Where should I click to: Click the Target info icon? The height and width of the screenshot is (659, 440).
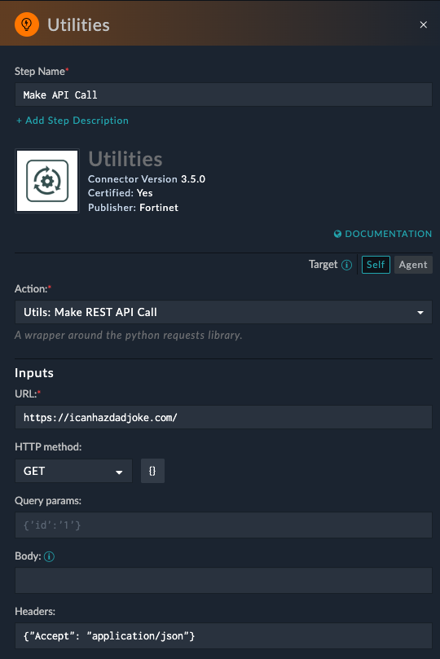pos(347,265)
